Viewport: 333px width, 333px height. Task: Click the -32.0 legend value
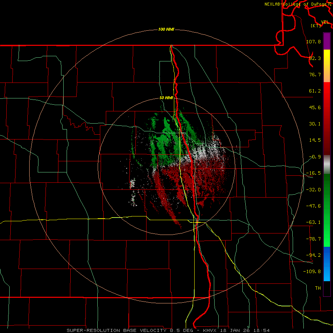point(313,190)
